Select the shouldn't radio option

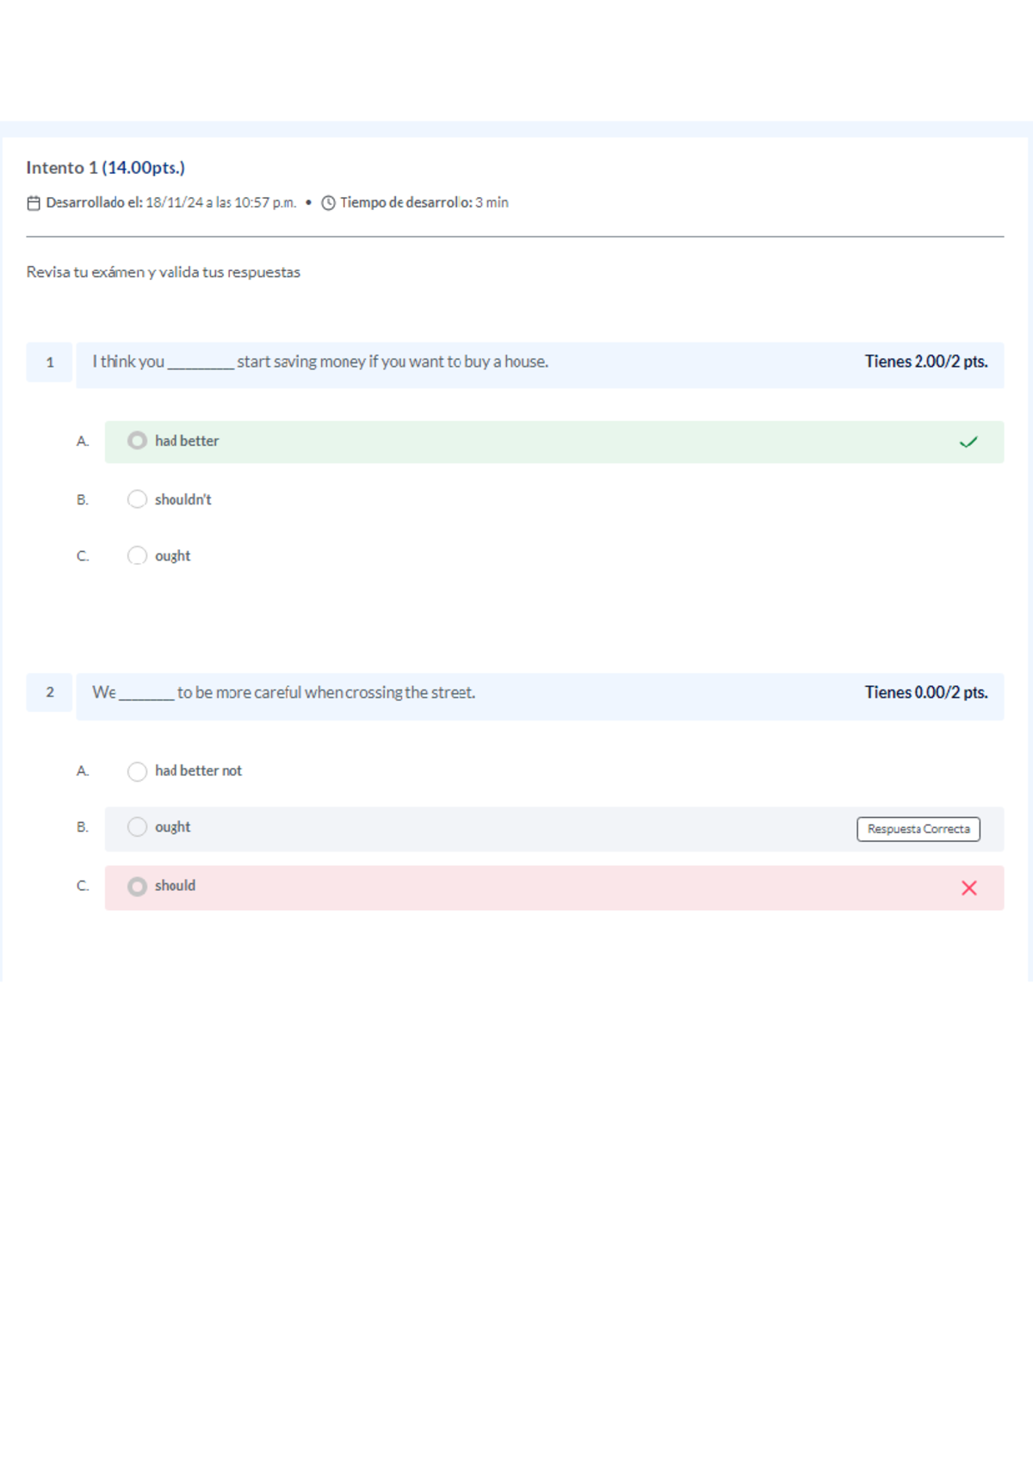[x=138, y=498]
